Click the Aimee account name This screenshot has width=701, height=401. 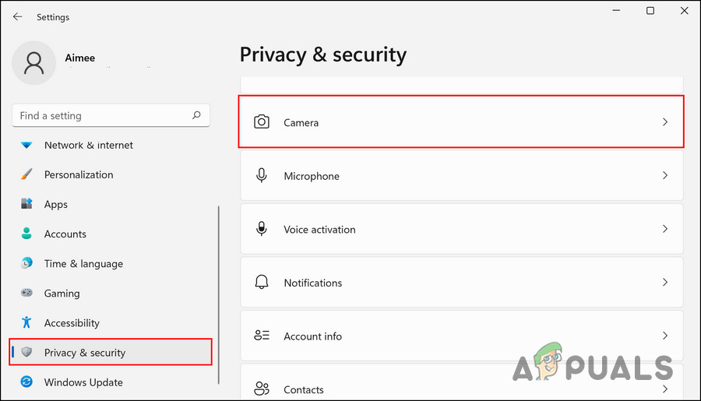point(80,58)
